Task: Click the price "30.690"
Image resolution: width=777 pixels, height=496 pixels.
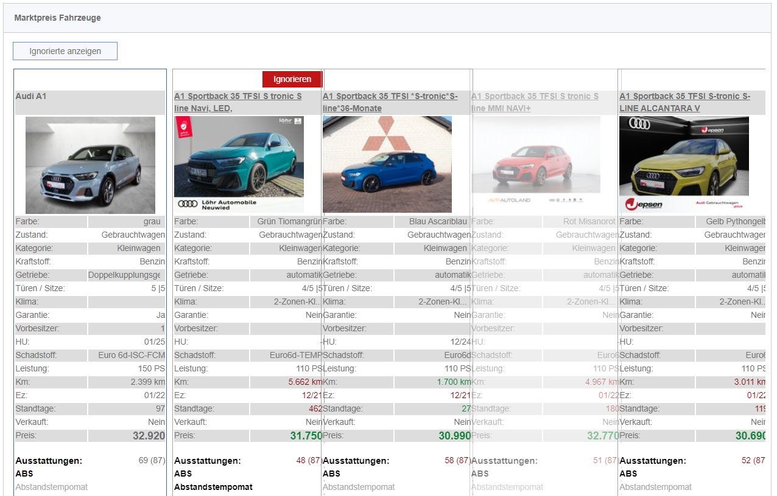Action: pos(750,436)
